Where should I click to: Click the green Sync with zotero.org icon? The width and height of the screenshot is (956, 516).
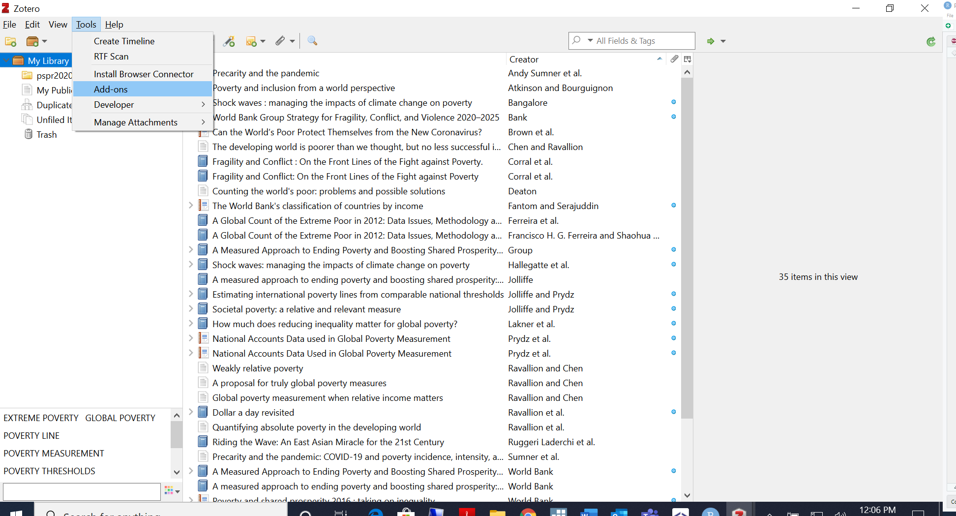coord(931,42)
